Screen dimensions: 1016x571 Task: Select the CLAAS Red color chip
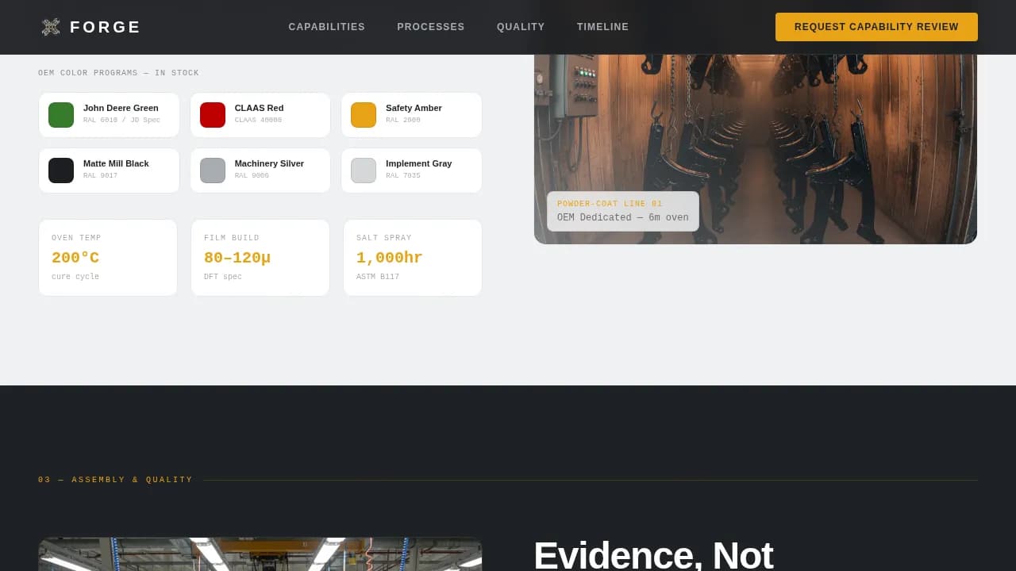pos(260,114)
